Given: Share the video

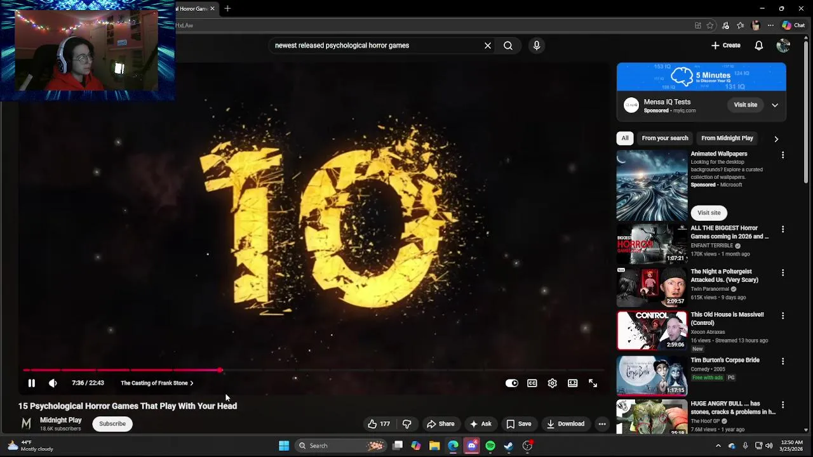Looking at the screenshot, I should tap(441, 424).
